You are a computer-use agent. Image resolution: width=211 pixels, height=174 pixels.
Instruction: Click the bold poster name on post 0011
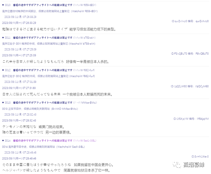tap(43, 38)
